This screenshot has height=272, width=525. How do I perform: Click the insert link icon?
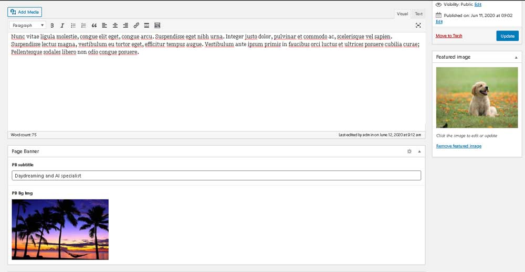click(x=136, y=25)
